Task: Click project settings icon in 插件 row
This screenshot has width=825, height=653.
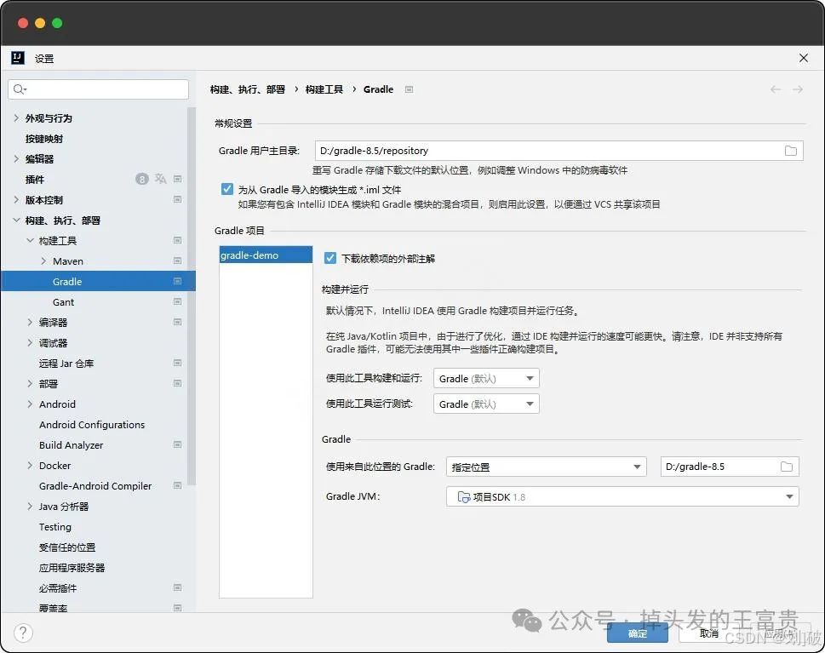Action: coord(178,180)
